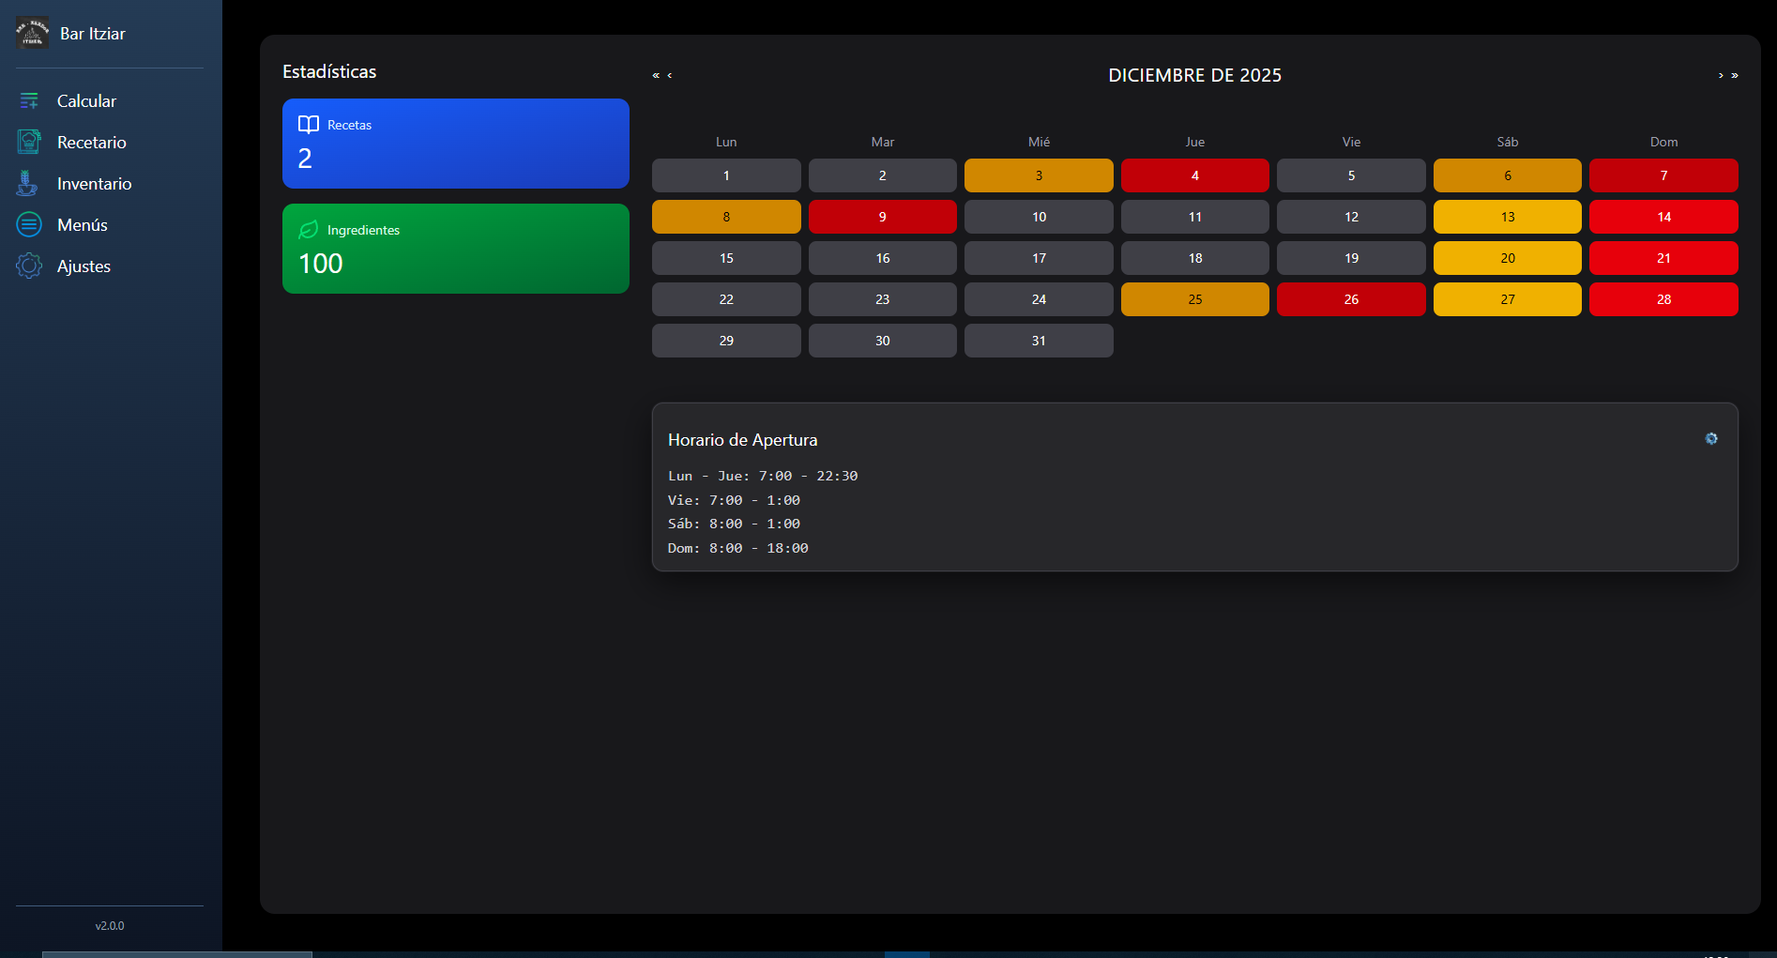Click the leaf icon on Ingredientes card
This screenshot has width=1777, height=958.
coord(309,230)
